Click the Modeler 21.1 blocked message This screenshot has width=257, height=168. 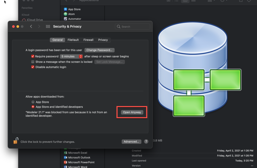click(x=66, y=114)
